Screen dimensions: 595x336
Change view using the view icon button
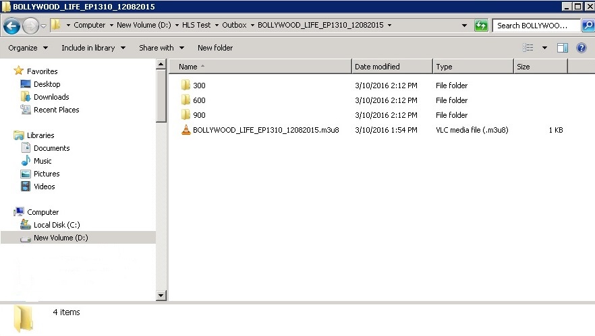[528, 48]
